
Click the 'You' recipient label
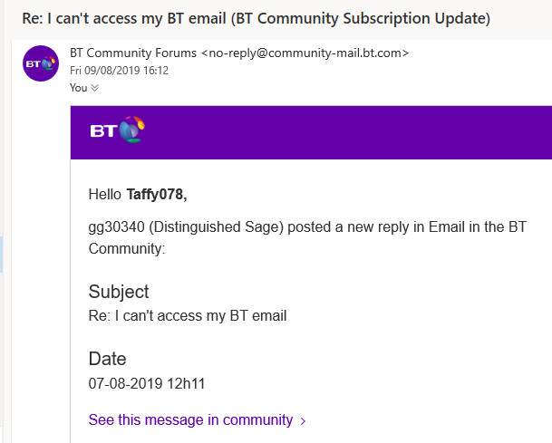(78, 88)
